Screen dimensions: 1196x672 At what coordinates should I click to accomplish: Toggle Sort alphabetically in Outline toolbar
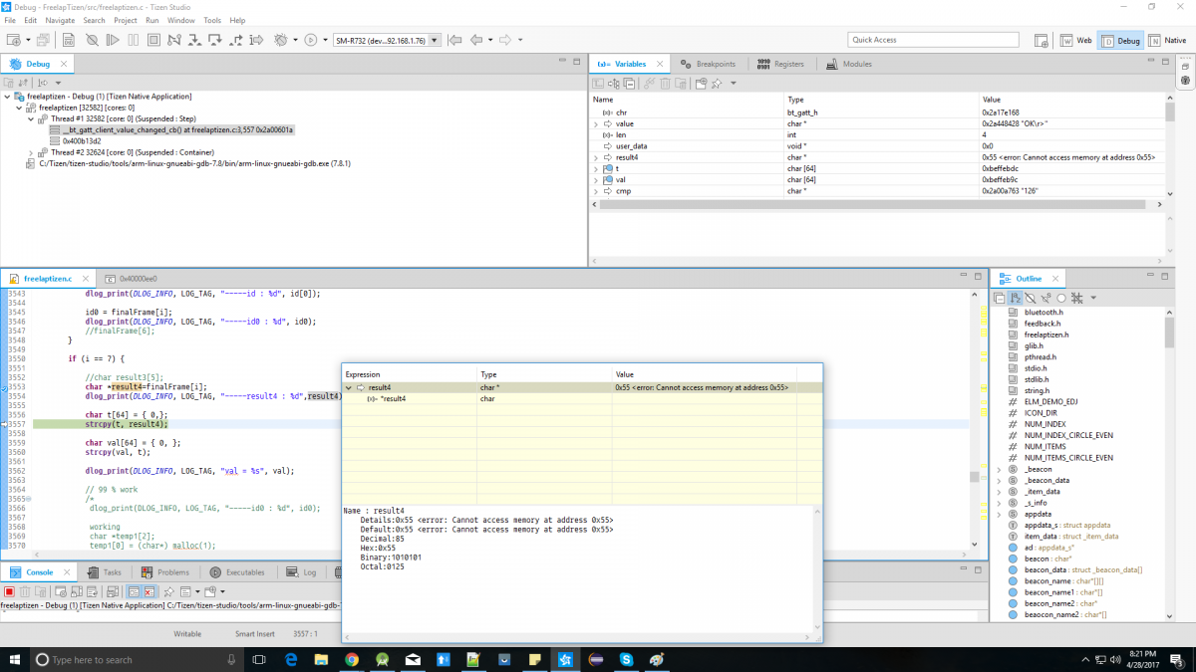[1015, 298]
